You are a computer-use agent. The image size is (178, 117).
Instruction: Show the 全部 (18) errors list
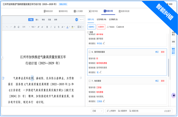click(x=91, y=20)
